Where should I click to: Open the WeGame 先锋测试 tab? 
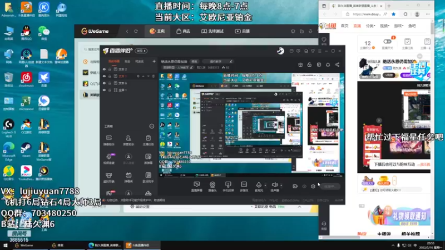point(212,31)
